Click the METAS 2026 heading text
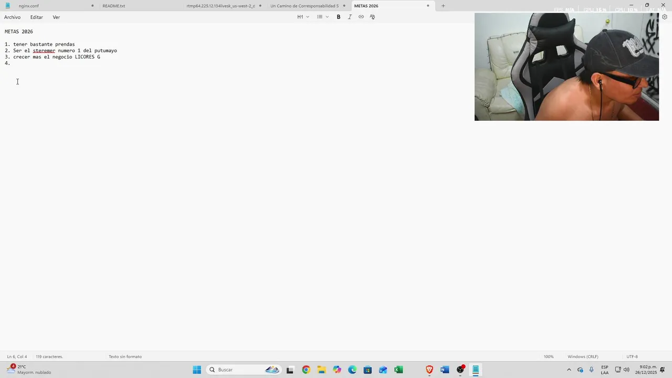Screen dimensions: 672x378 click(19, 31)
